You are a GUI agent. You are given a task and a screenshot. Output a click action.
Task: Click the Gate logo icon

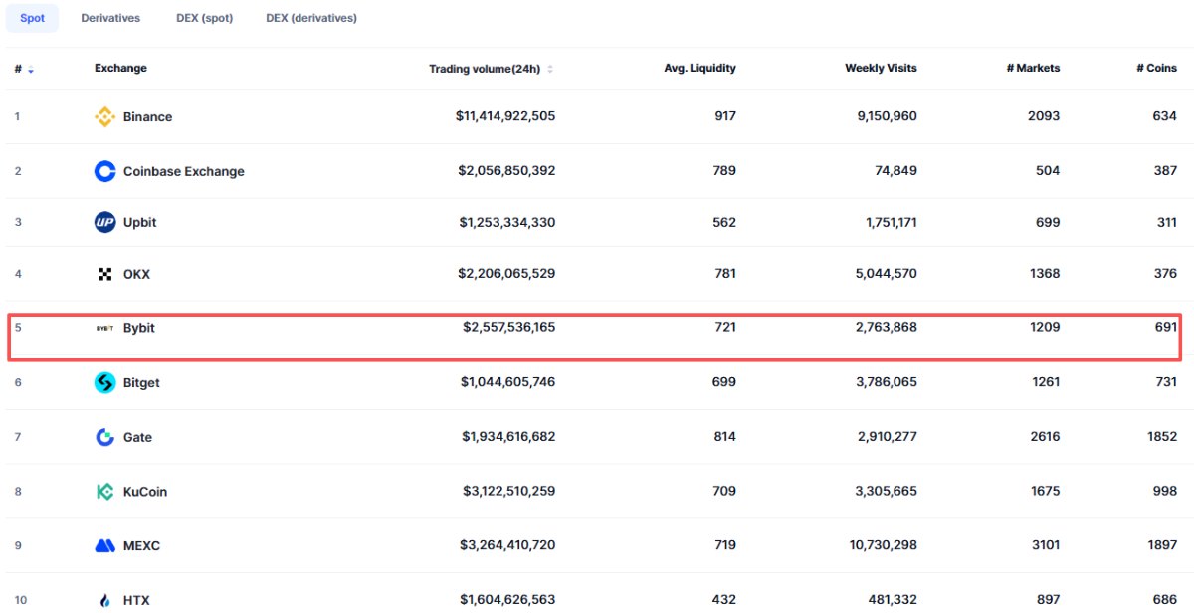pyautogui.click(x=104, y=437)
